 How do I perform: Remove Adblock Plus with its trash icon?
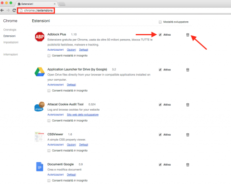[x=188, y=35]
